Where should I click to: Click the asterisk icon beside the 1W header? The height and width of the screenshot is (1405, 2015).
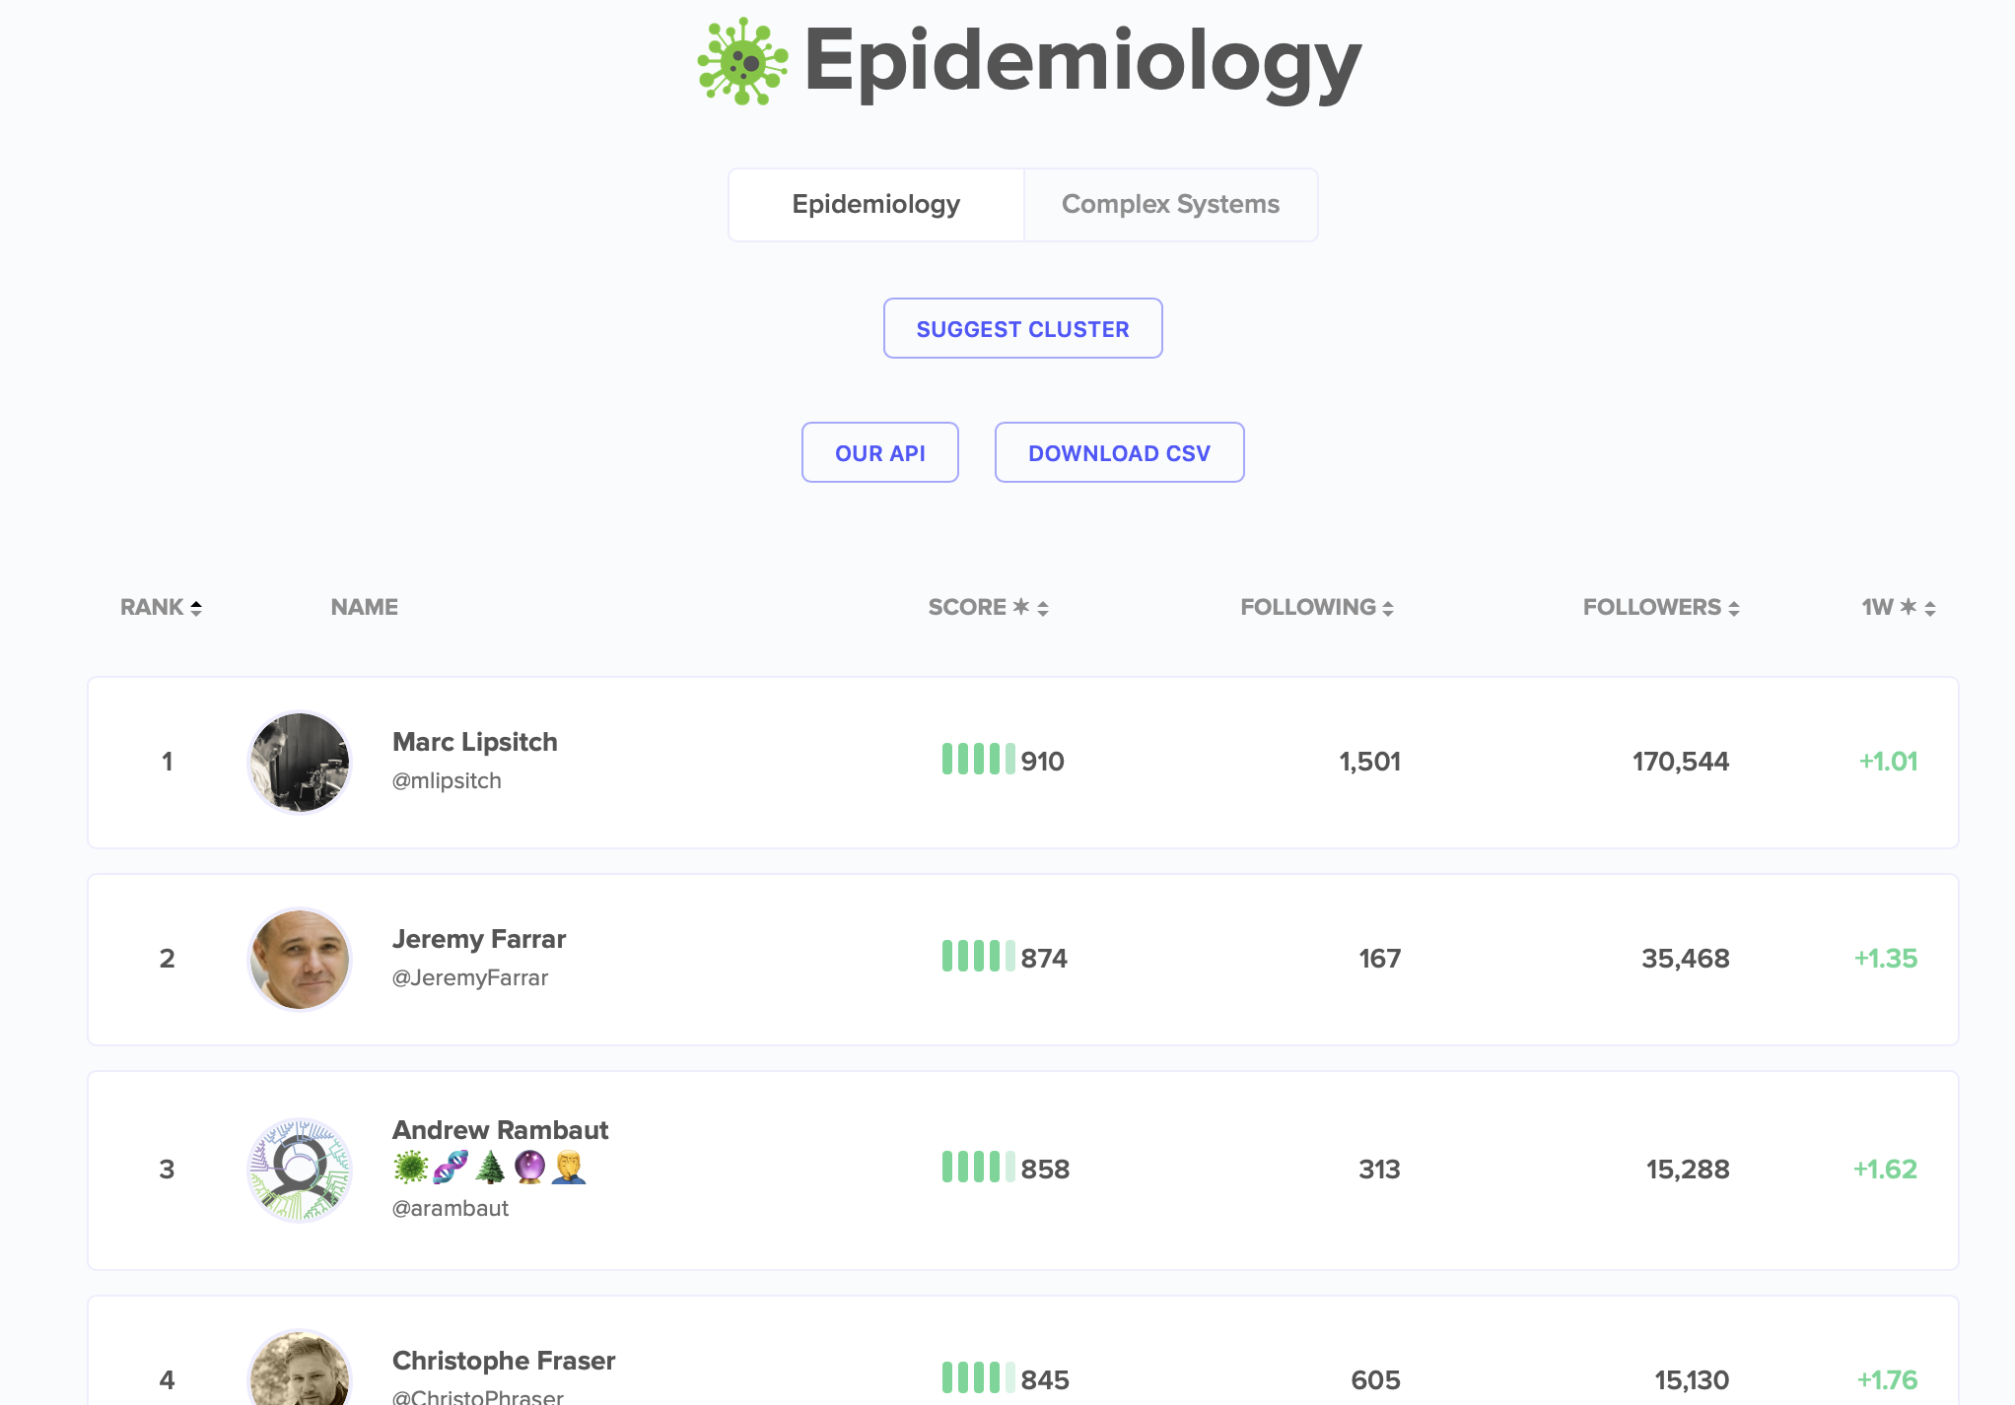tap(1909, 607)
